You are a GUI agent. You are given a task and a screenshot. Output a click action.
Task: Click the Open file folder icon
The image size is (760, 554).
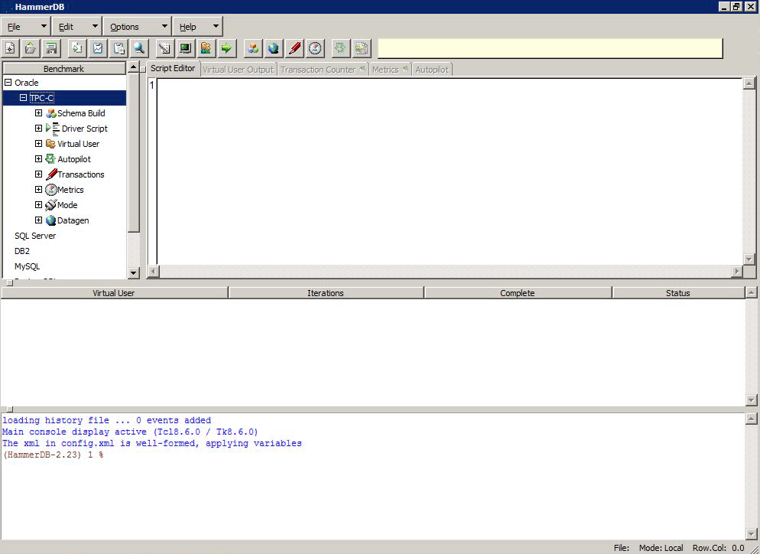(30, 48)
